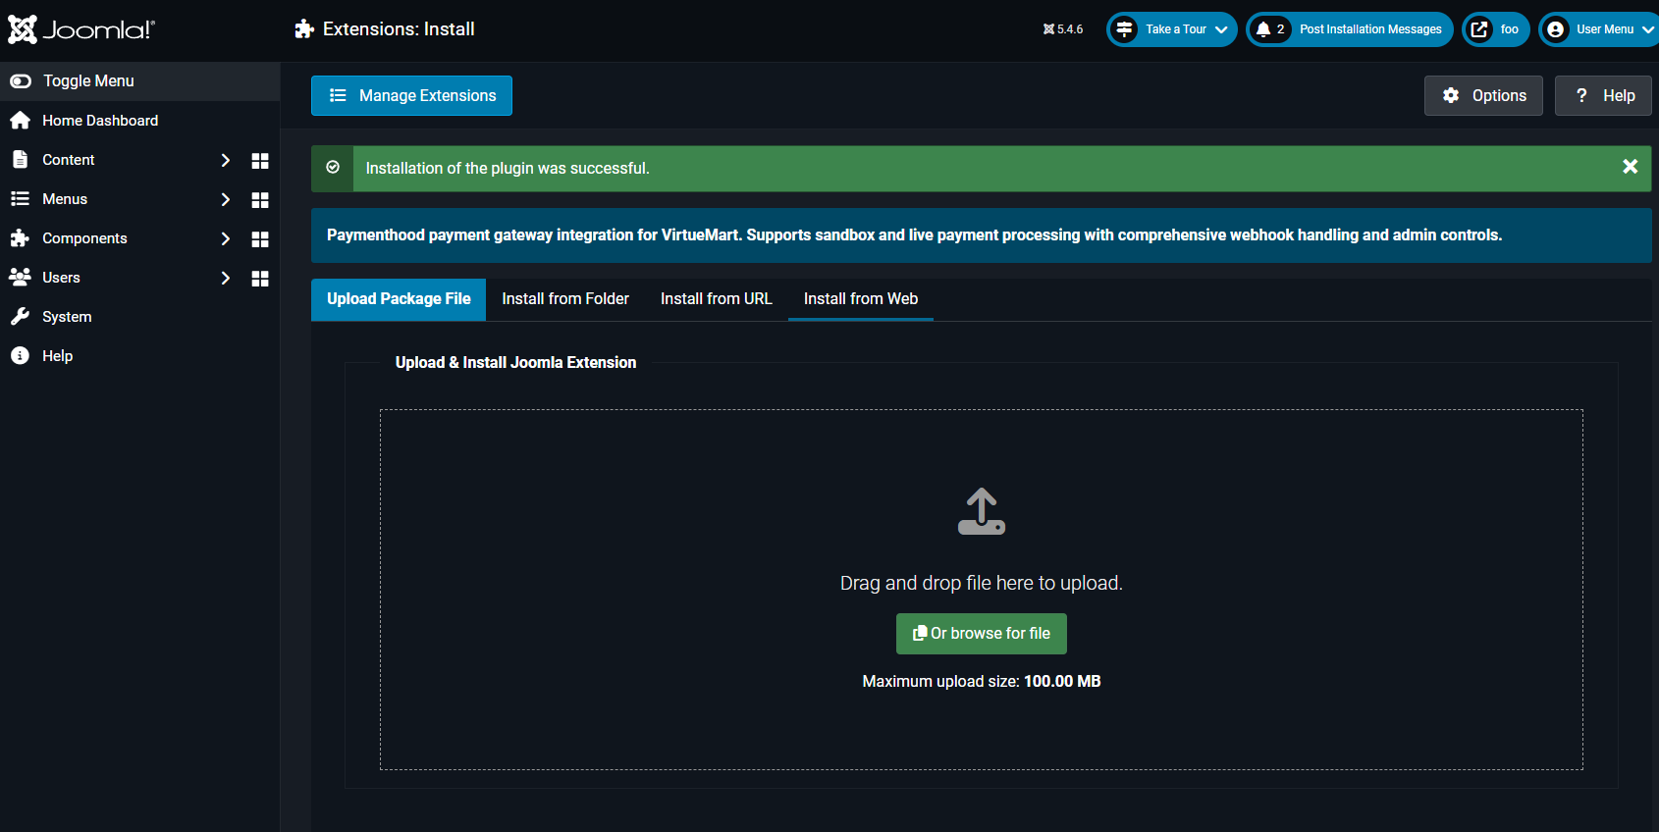Open Post Installation Messages

click(1350, 29)
